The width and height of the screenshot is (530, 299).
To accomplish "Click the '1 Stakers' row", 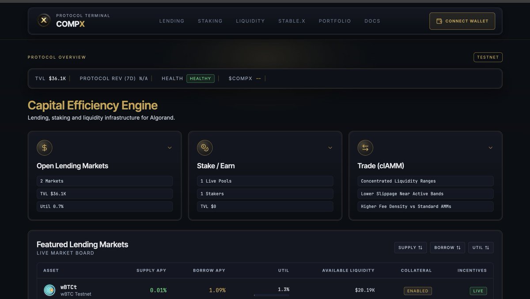I will 265,194.
